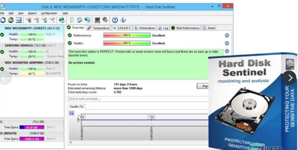Image resolution: width=298 pixels, height=150 pixels.
Task: Click the globe icon in the toolbar
Action: click(x=62, y=20)
